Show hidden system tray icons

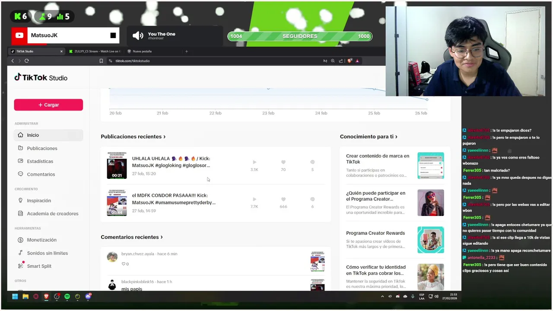pyautogui.click(x=382, y=296)
